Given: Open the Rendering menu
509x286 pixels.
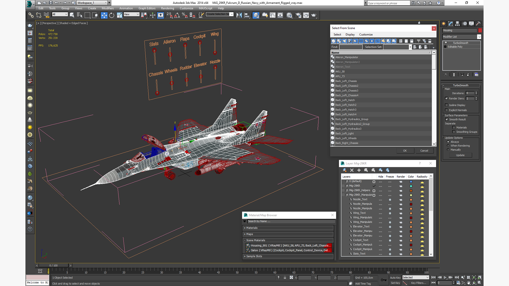Looking at the screenshot, I should pos(168,8).
